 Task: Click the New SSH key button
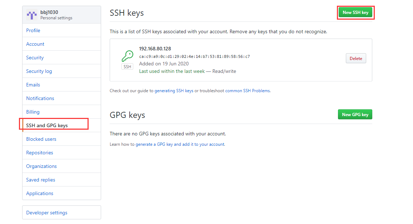pos(355,13)
